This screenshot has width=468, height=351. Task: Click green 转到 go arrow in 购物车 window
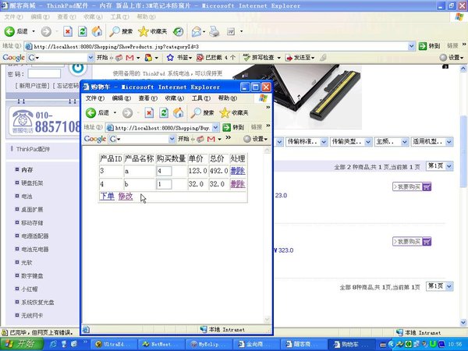tap(226, 127)
